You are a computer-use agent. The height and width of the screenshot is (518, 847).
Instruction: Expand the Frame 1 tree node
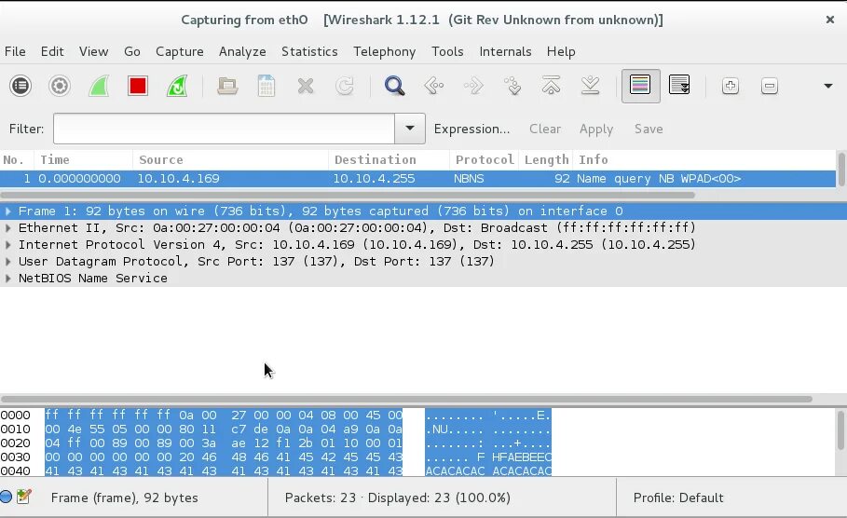click(8, 211)
